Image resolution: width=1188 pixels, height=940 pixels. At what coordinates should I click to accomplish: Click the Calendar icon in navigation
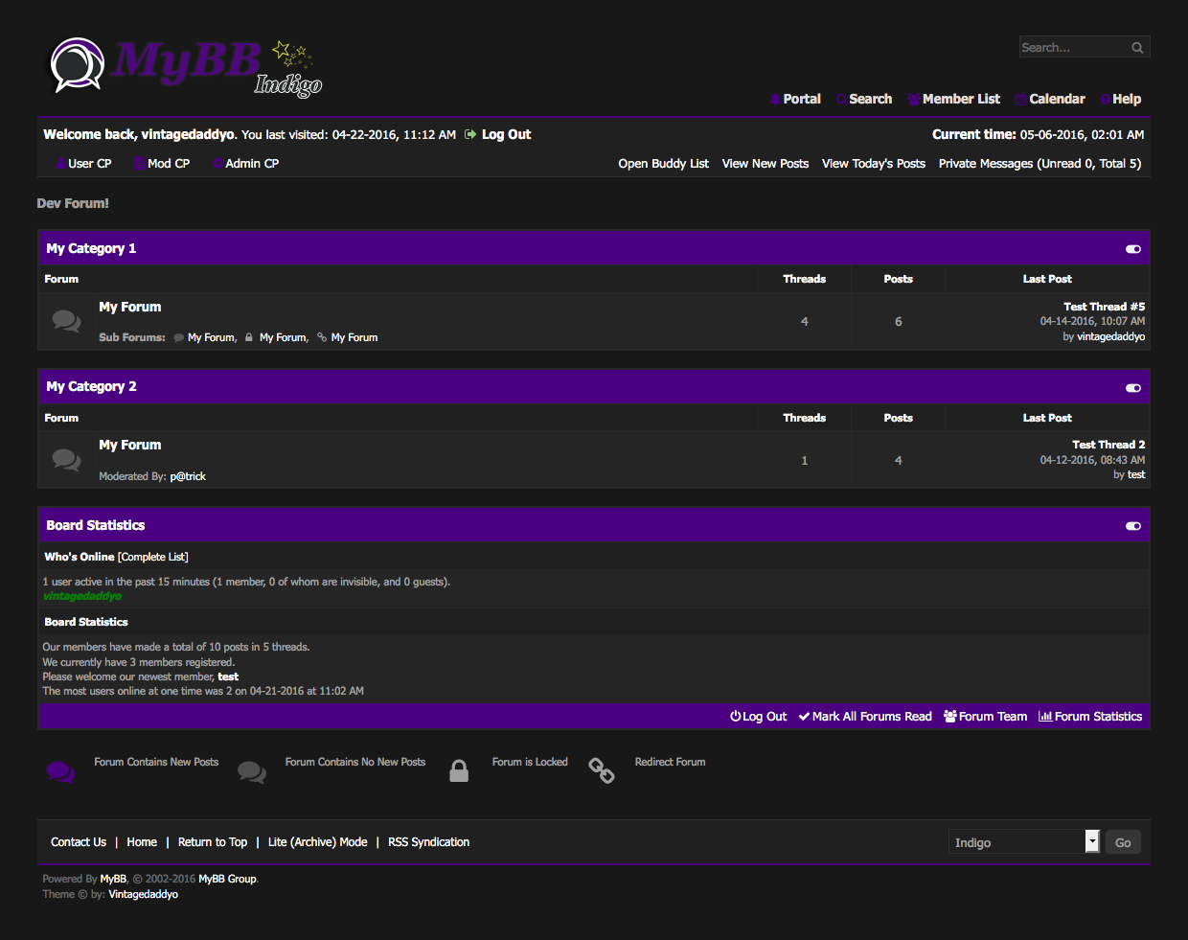pyautogui.click(x=1021, y=100)
